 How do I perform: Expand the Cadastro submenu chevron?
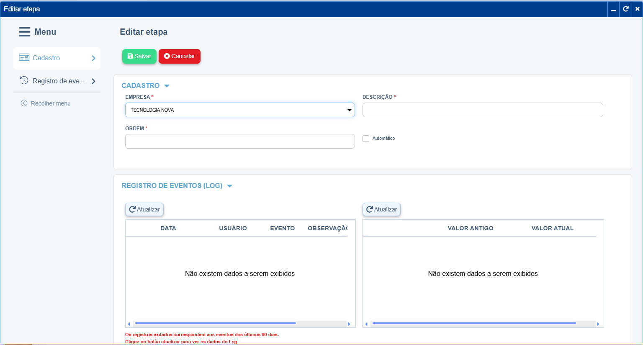click(93, 58)
